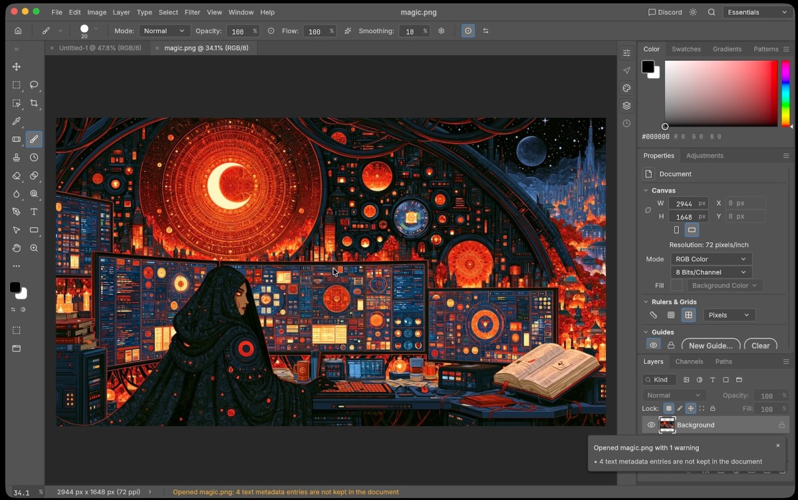Collapse the Rulers & Grids section
Screen dimensions: 798x500
pos(646,302)
